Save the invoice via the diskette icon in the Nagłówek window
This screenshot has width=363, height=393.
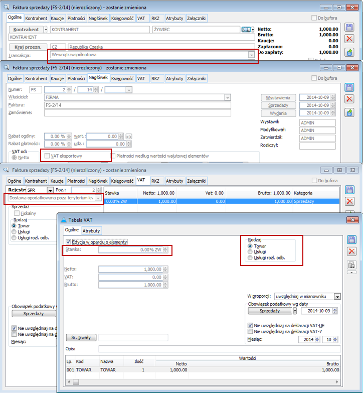coord(349,87)
